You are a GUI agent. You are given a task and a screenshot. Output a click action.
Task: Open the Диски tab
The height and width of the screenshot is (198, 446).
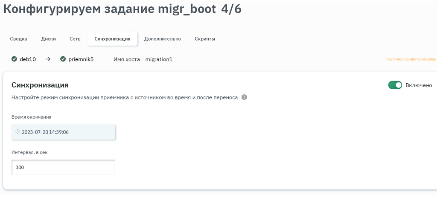(48, 39)
